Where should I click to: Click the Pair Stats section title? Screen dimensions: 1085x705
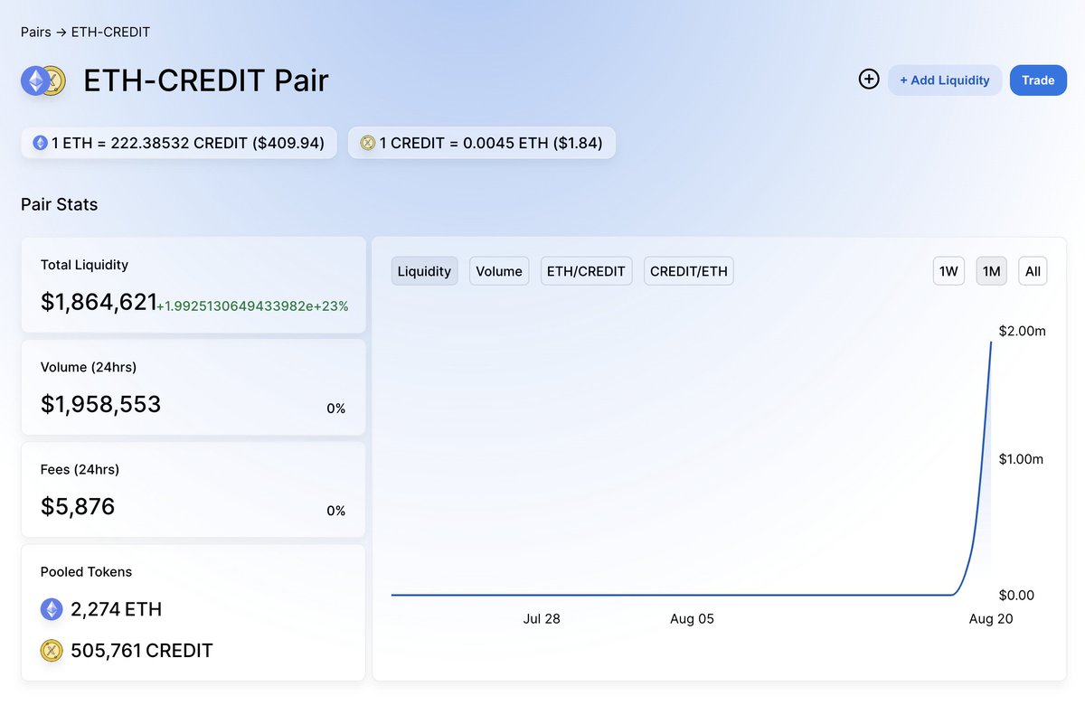click(x=59, y=204)
